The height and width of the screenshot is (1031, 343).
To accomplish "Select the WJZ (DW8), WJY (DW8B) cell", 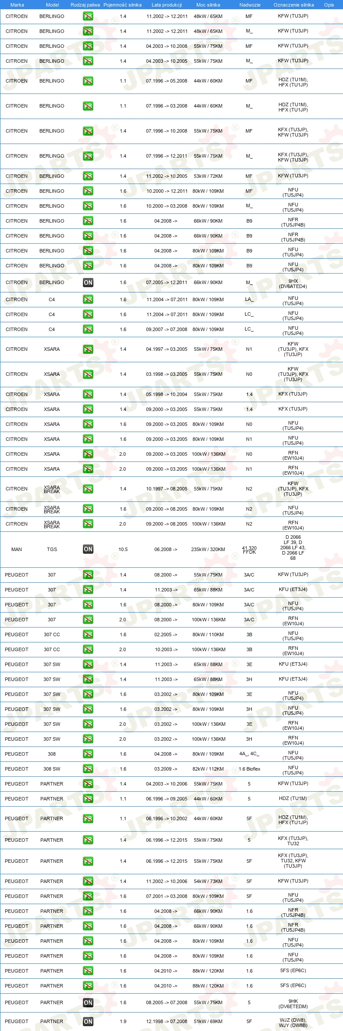I will point(293,1023).
